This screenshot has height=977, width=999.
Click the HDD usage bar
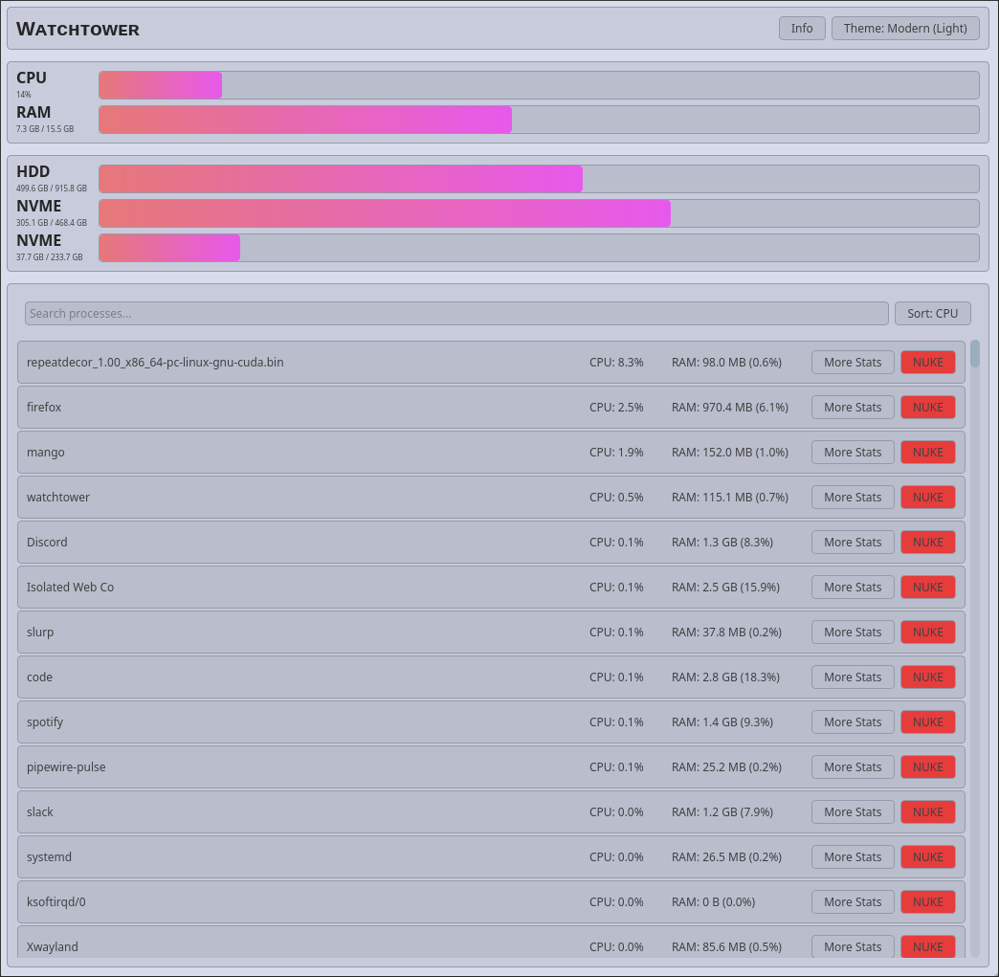539,179
